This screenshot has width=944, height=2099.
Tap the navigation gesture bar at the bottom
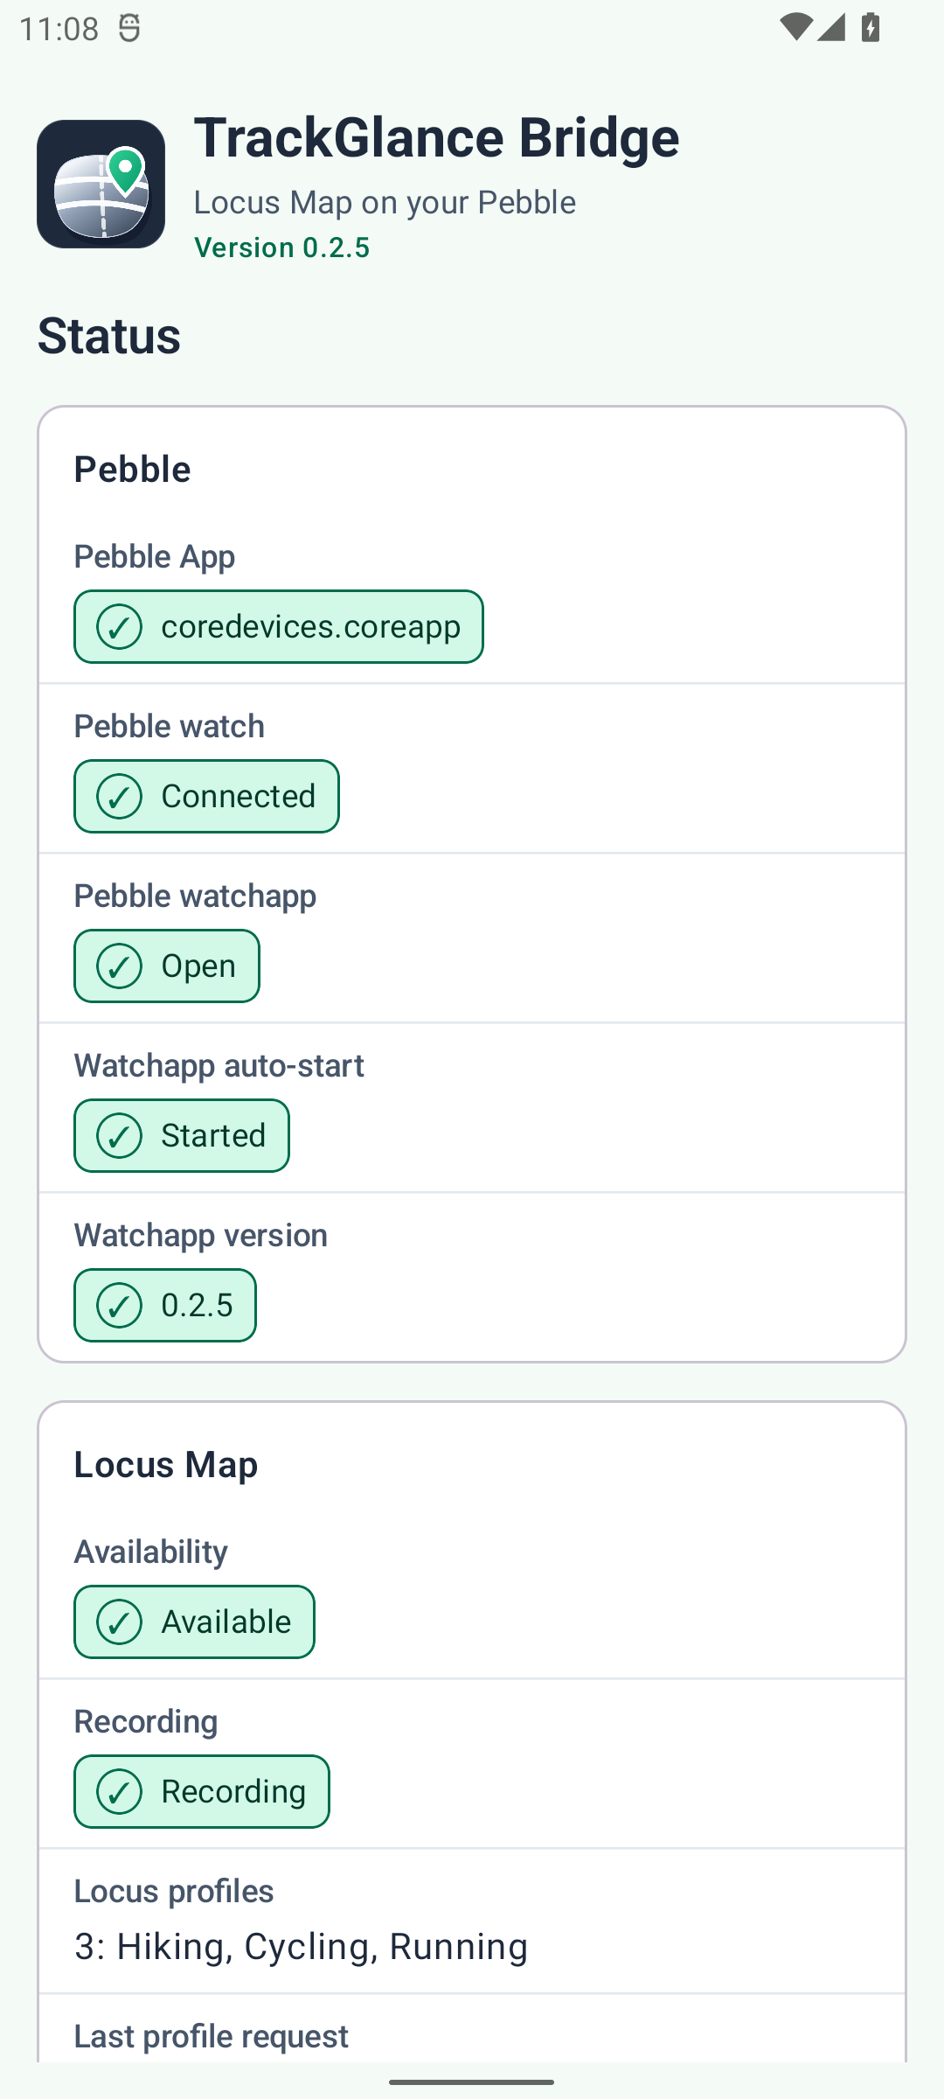[472, 2082]
